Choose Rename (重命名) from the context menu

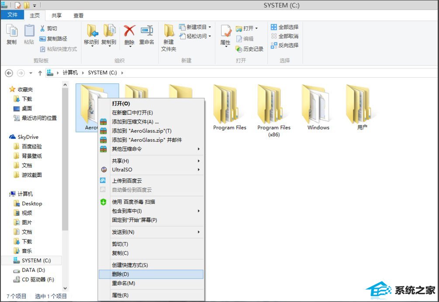pyautogui.click(x=151, y=283)
